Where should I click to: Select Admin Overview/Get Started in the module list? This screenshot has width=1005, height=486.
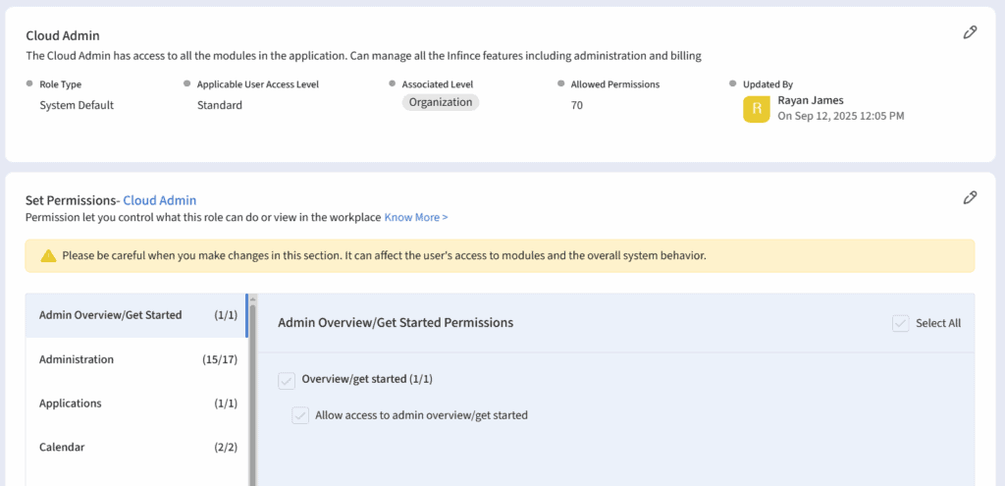110,315
